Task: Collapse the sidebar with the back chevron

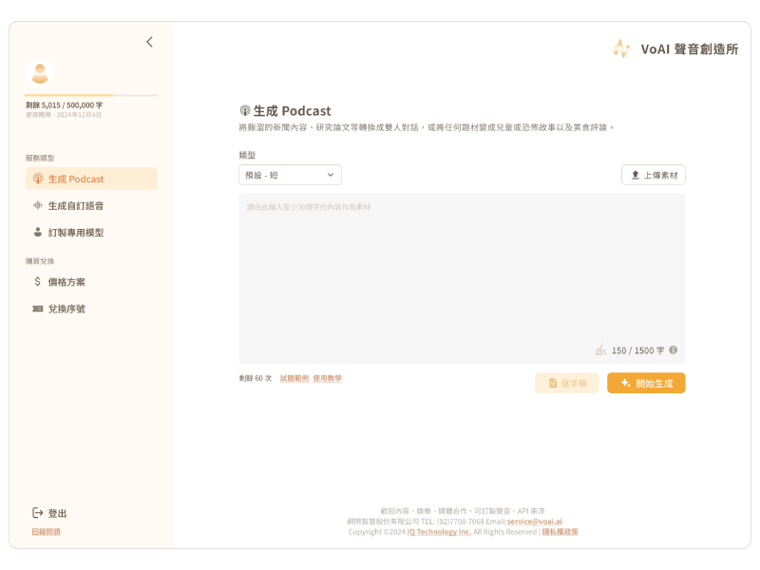Action: [x=149, y=42]
